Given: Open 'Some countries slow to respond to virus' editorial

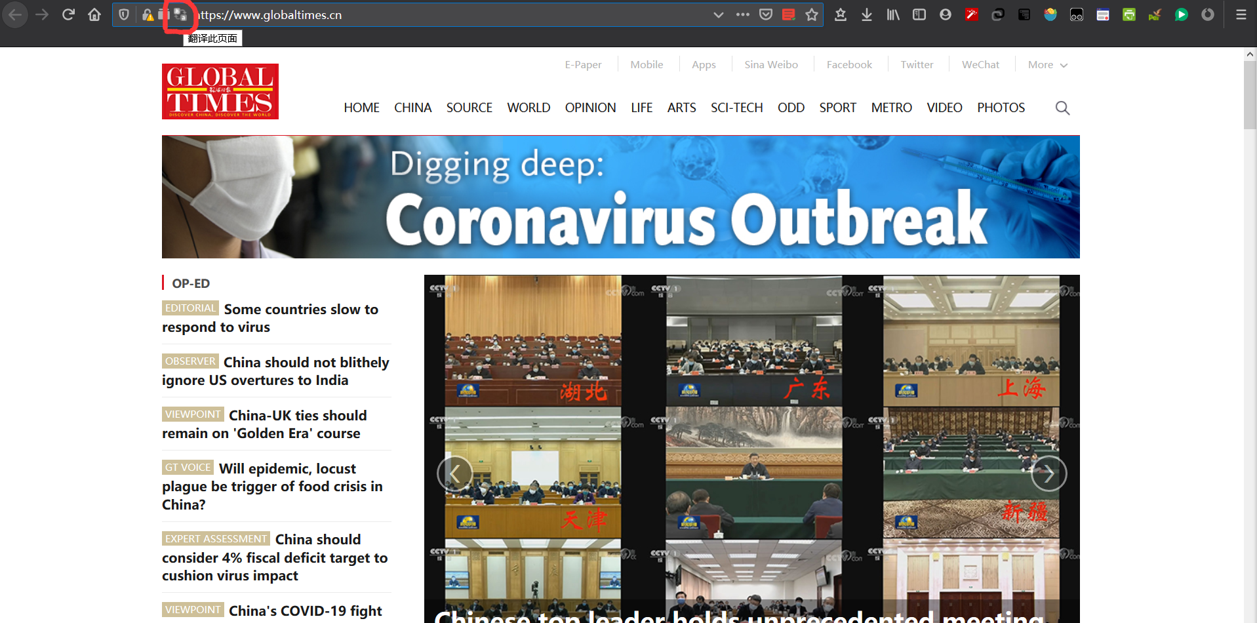Looking at the screenshot, I should click(x=270, y=318).
